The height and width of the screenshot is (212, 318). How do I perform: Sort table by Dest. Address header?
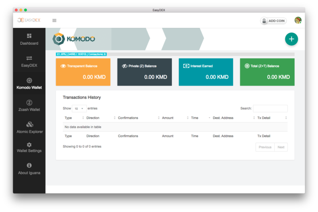(x=234, y=118)
